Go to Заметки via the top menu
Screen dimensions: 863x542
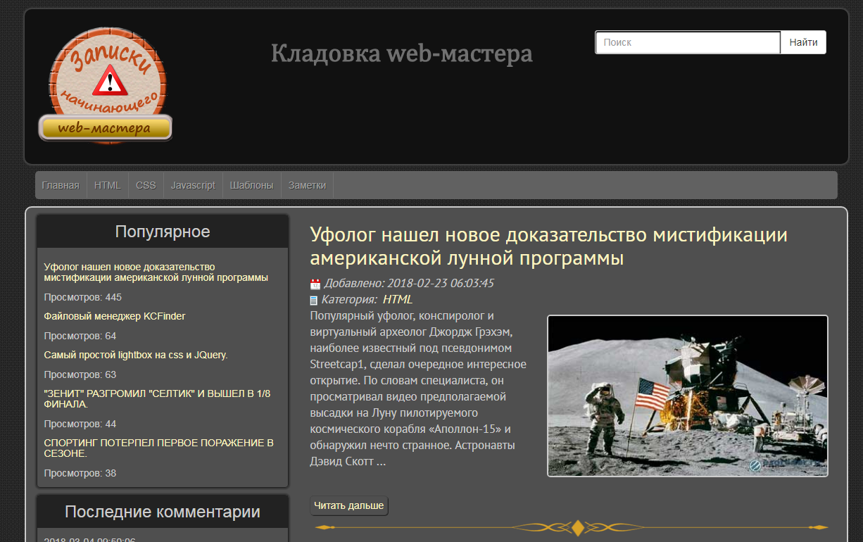(x=306, y=185)
